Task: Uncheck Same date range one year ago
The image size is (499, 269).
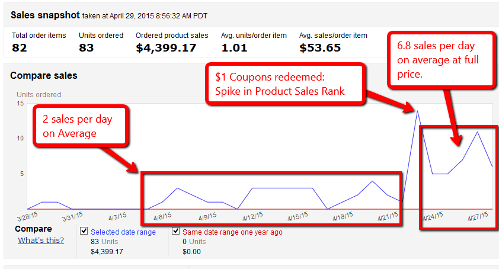Action: click(x=175, y=231)
